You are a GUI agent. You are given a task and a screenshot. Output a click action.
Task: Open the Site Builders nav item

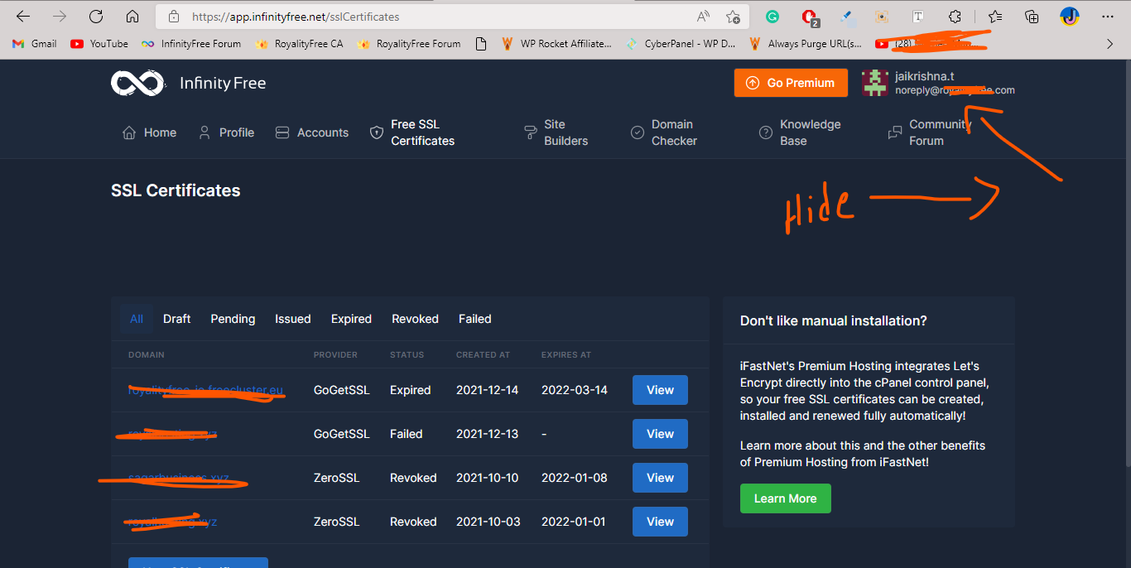(x=556, y=132)
